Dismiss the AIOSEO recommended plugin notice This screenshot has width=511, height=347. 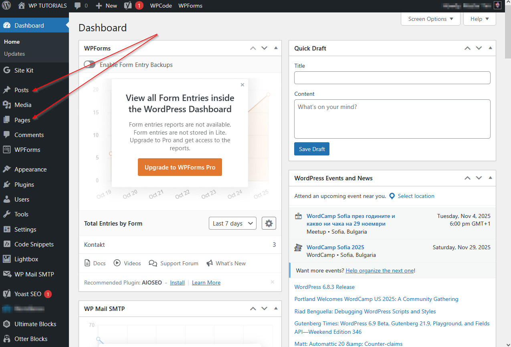pos(273,282)
